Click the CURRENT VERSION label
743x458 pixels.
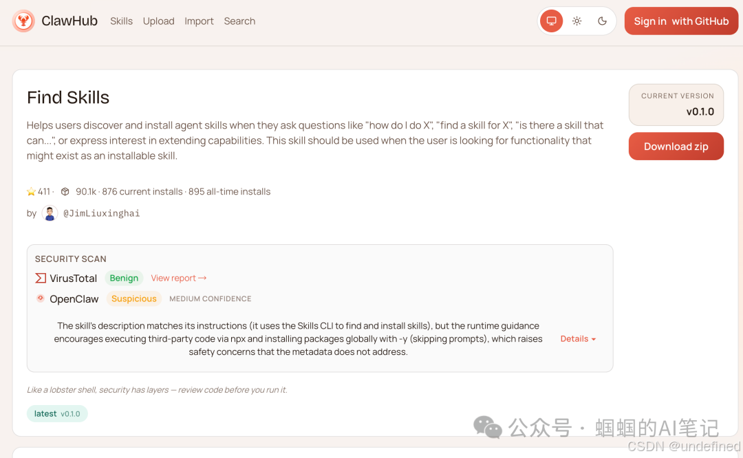tap(678, 96)
